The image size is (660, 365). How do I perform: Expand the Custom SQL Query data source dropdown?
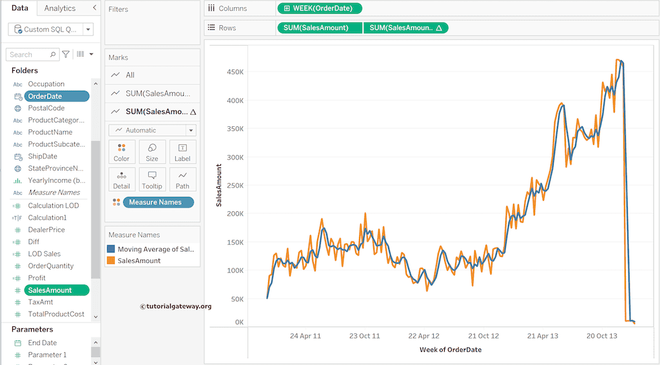tap(88, 30)
